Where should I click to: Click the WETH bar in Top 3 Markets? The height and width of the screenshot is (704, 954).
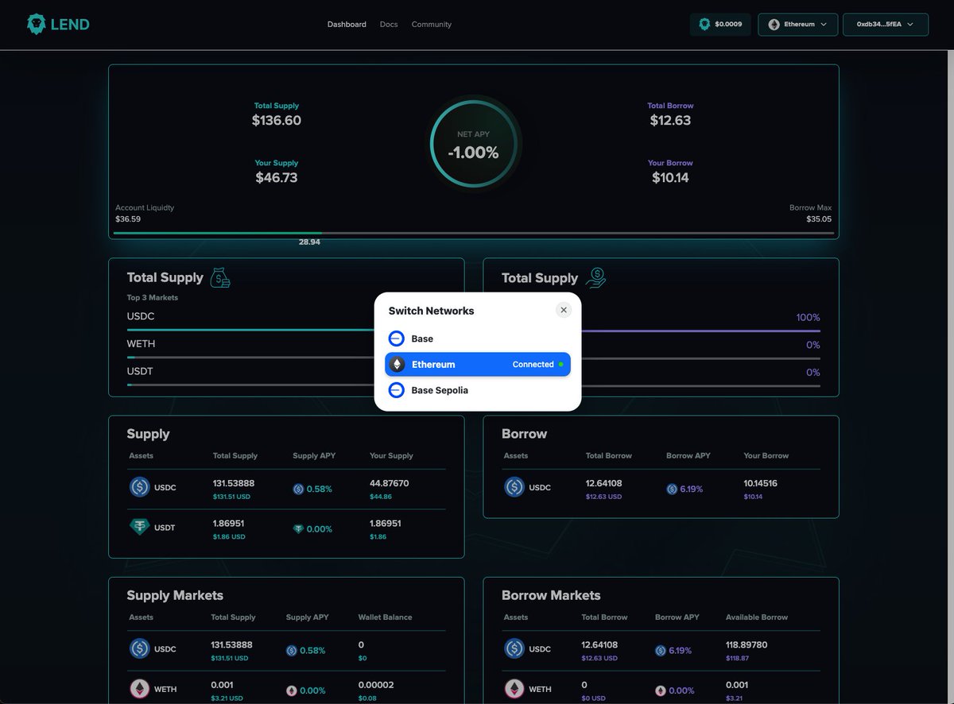(x=286, y=358)
